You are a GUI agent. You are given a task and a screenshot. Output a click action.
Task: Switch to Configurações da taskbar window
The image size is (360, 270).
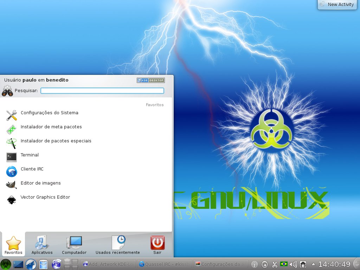tap(221, 264)
